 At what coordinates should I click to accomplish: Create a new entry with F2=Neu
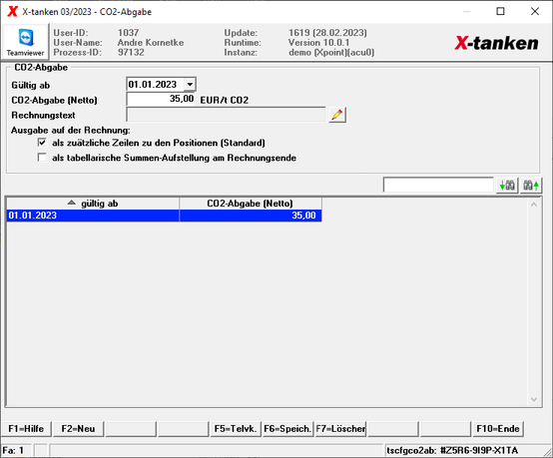tap(78, 429)
